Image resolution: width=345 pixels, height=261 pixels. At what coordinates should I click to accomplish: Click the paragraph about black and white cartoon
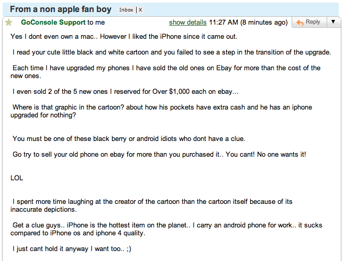click(172, 52)
